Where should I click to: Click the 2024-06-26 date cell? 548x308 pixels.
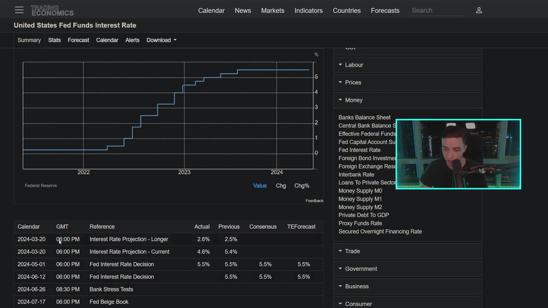click(x=31, y=289)
